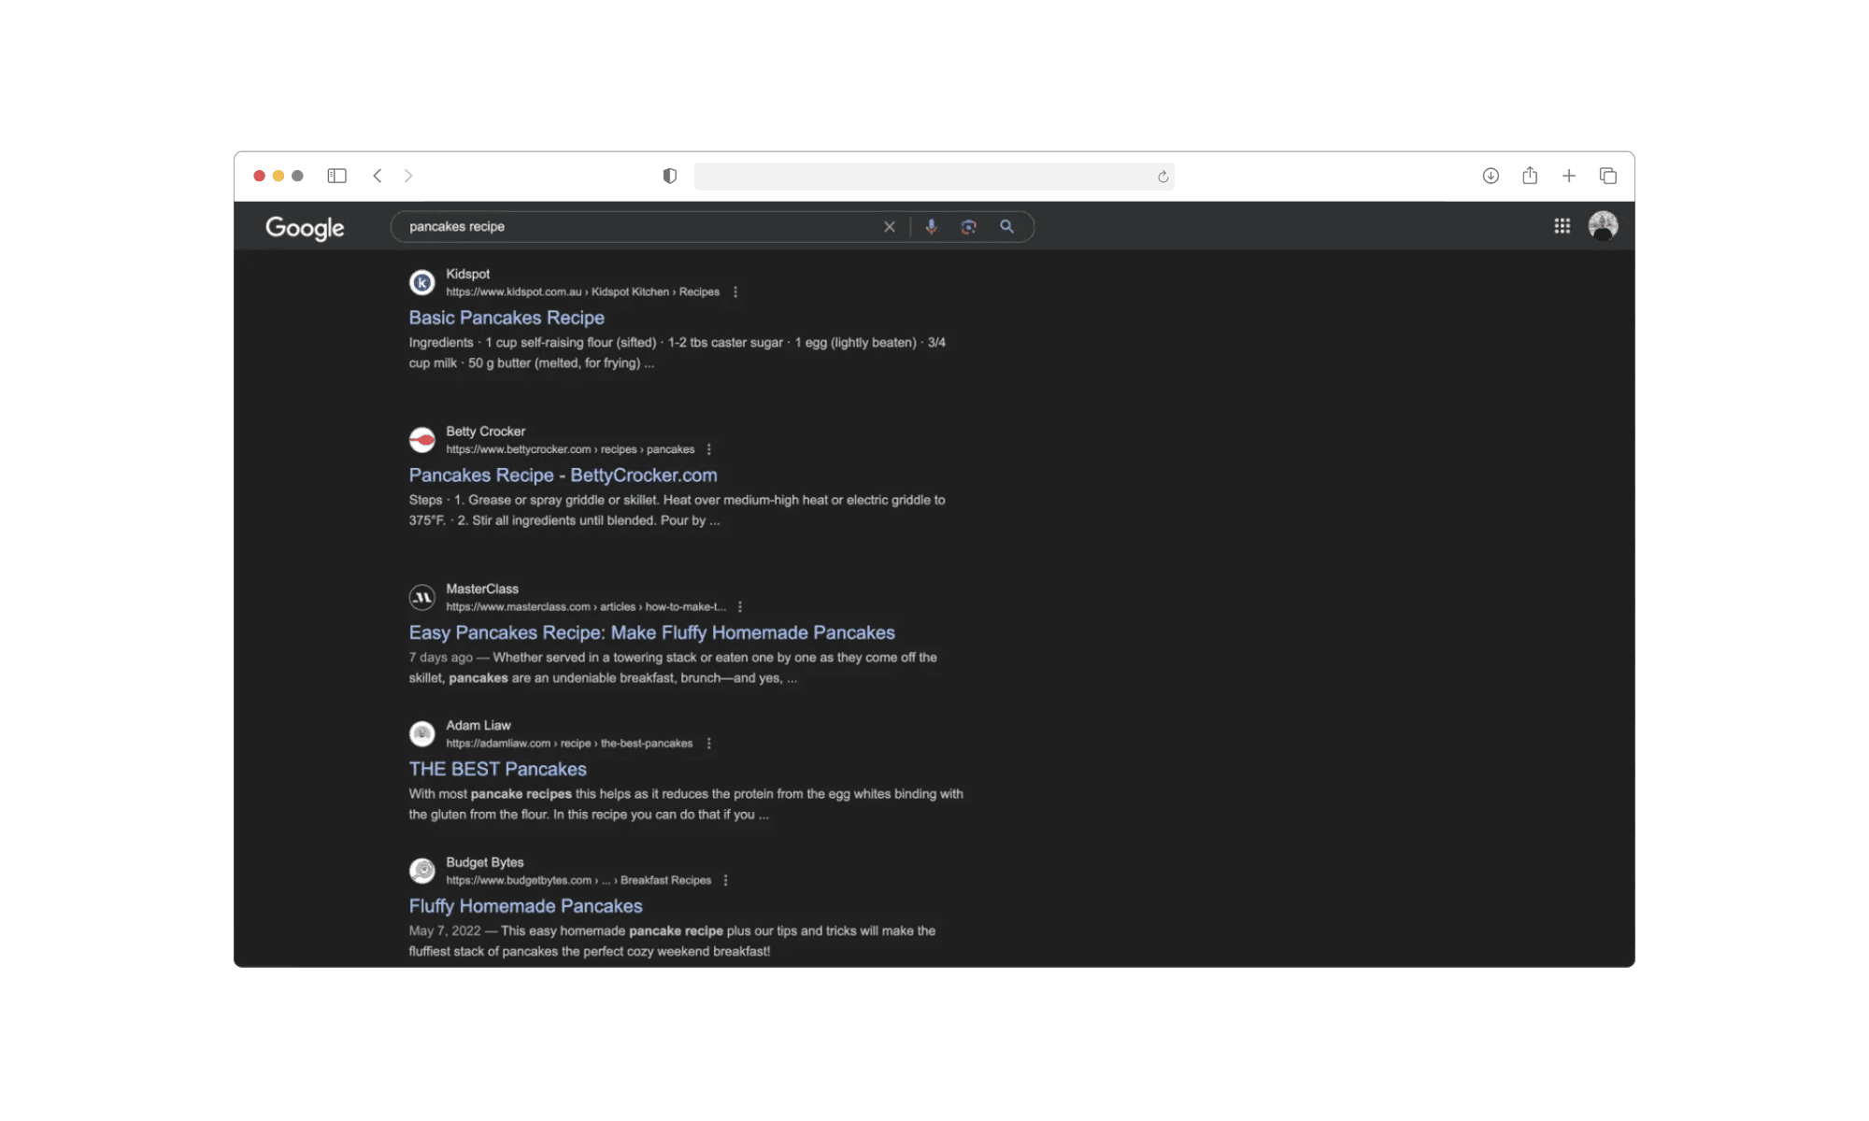Click the Google logo

click(305, 228)
